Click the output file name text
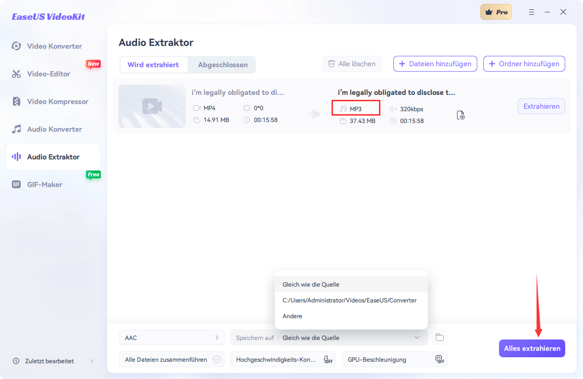 (x=396, y=92)
